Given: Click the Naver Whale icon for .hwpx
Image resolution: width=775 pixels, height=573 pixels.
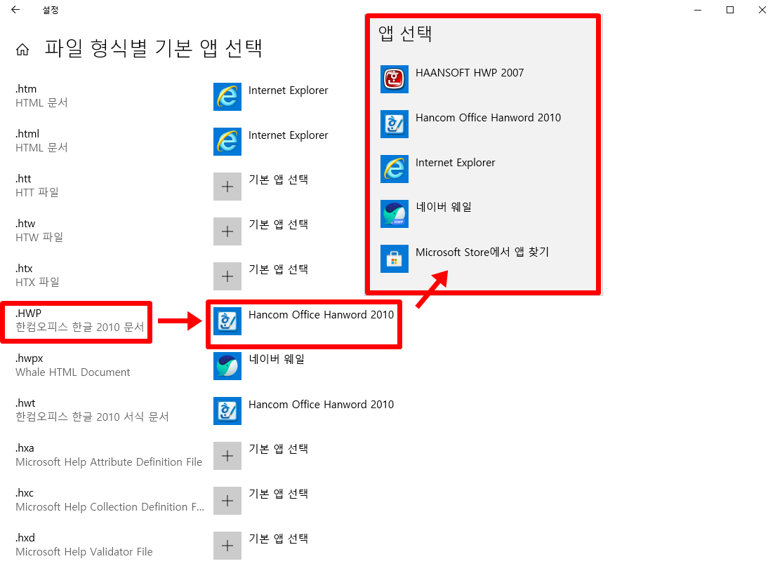Looking at the screenshot, I should [227, 366].
